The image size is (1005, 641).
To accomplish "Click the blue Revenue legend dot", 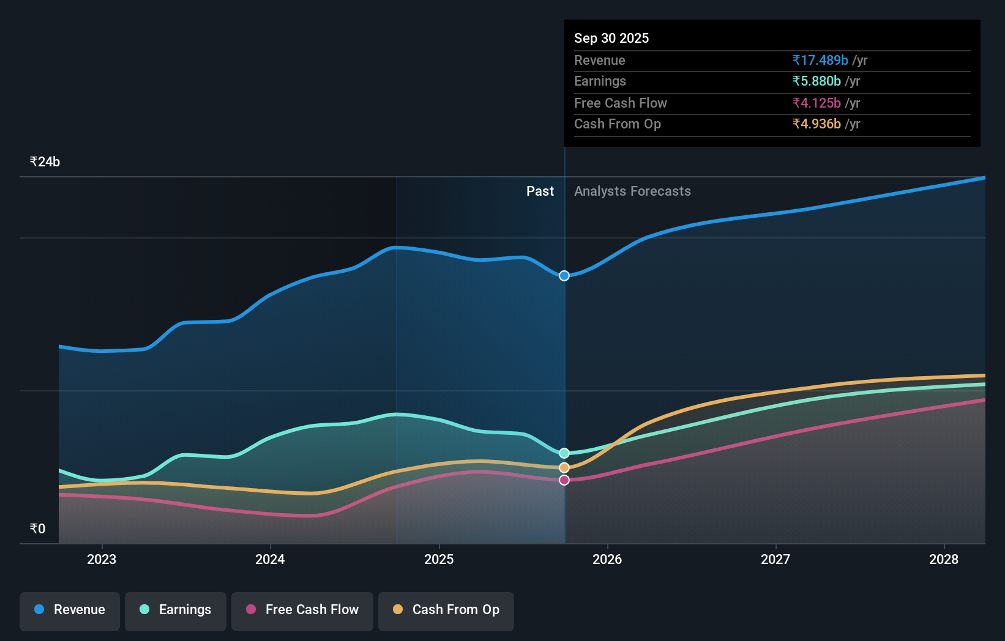I will tap(40, 610).
